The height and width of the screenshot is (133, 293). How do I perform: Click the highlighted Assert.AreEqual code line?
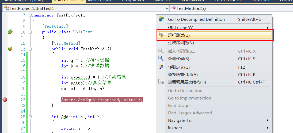[x=102, y=100]
